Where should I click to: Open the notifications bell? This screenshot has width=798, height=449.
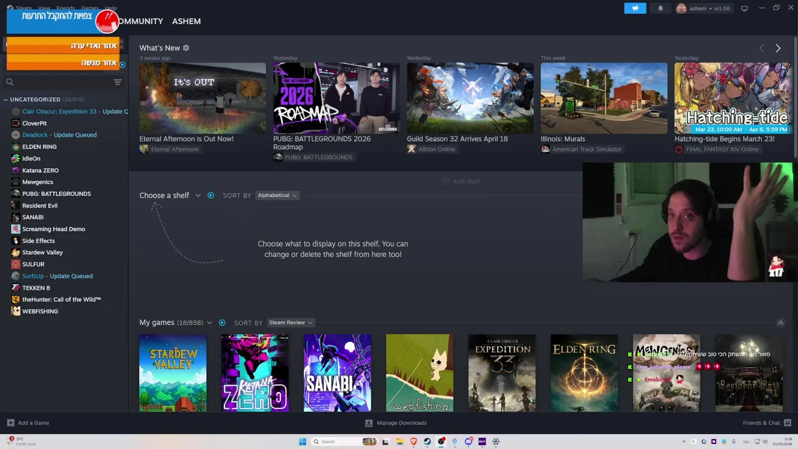click(x=660, y=8)
